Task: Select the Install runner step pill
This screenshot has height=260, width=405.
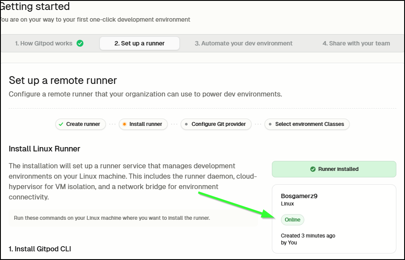Action: click(143, 124)
